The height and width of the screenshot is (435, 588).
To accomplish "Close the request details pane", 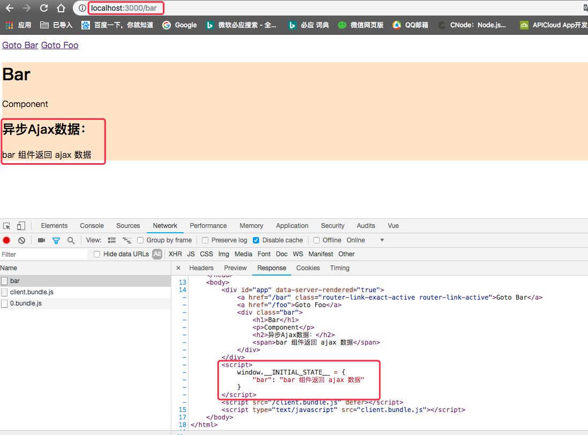I will [178, 268].
